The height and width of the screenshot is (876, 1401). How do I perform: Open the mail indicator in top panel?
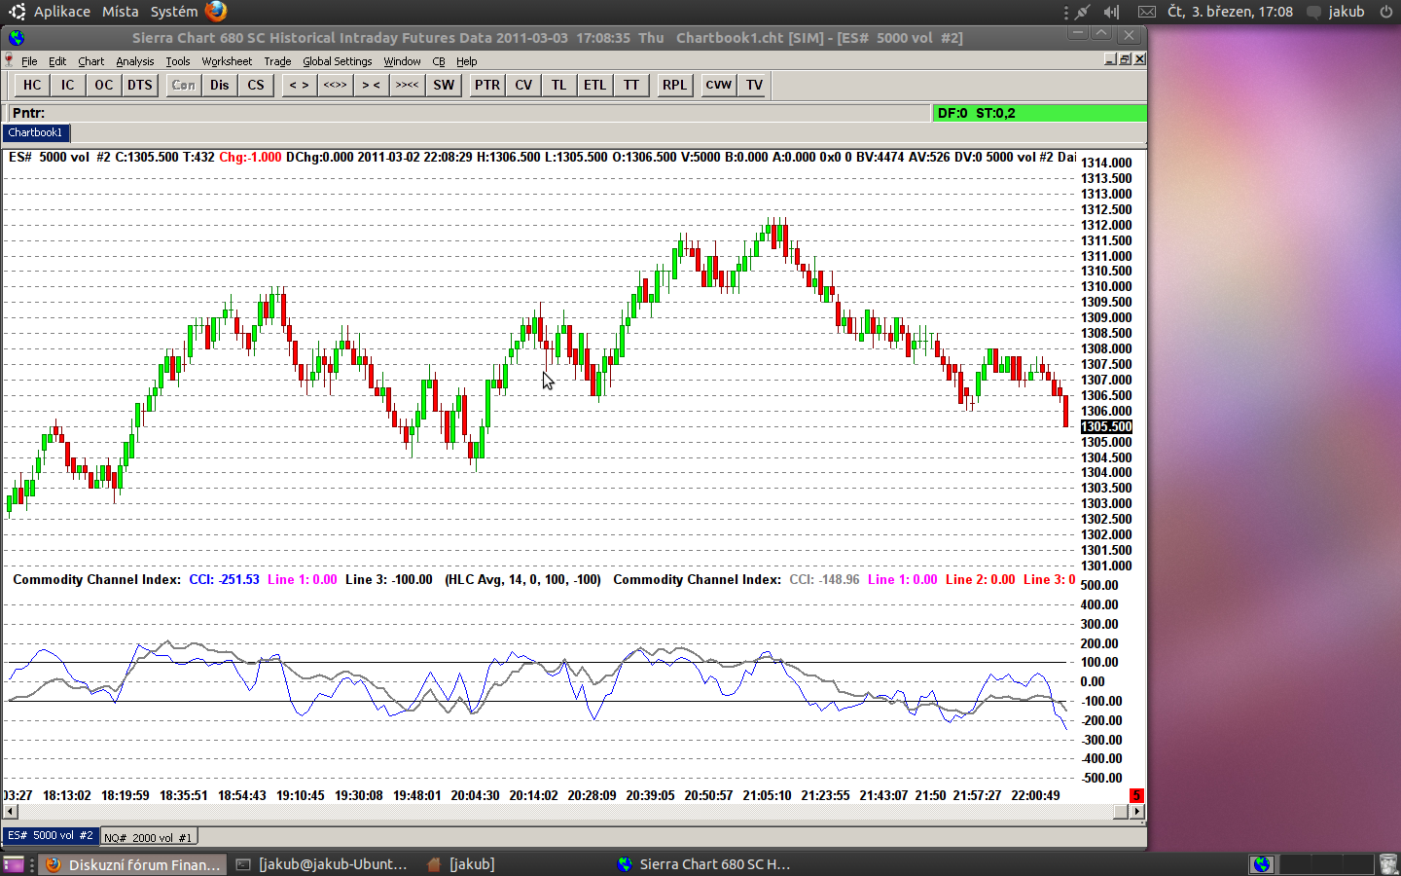click(1147, 12)
